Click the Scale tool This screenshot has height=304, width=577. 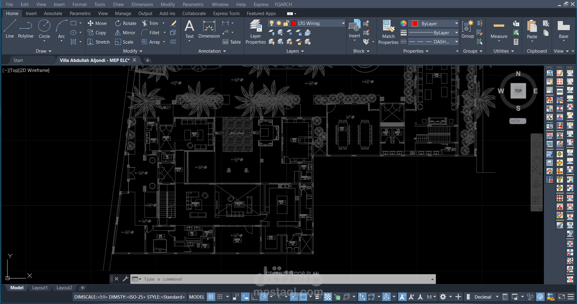[124, 42]
